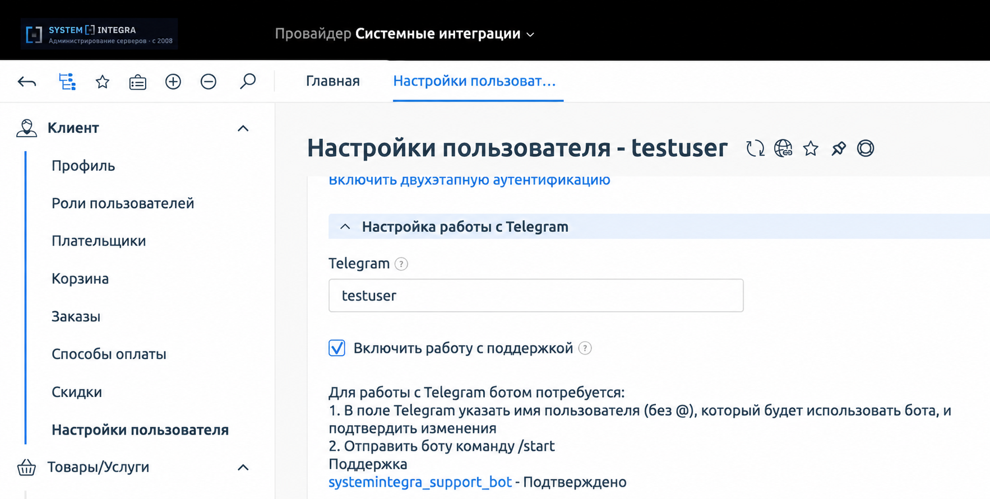This screenshot has height=499, width=990.
Task: Click the favorites star in toolbar
Action: 103,82
